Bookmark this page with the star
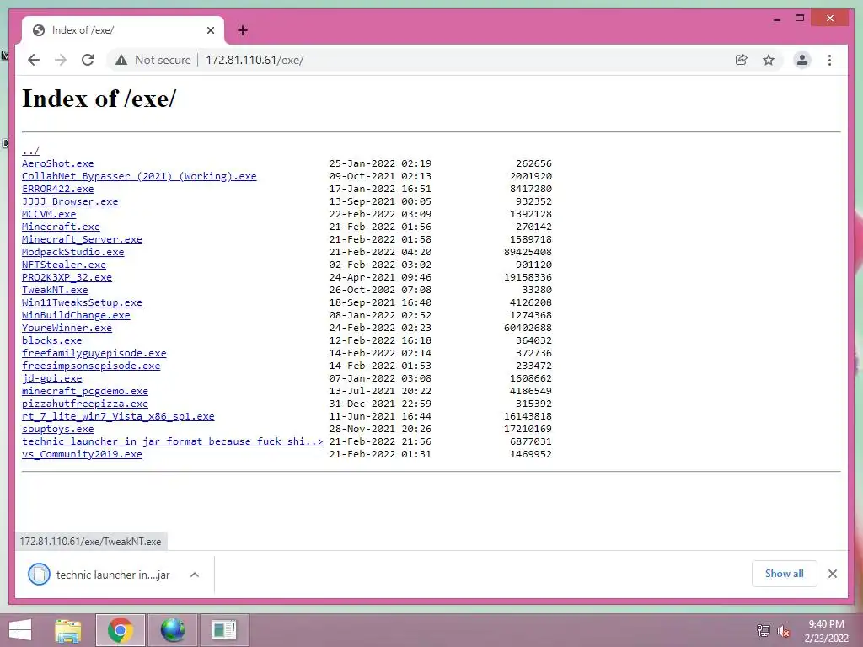Image resolution: width=863 pixels, height=647 pixels. [769, 60]
